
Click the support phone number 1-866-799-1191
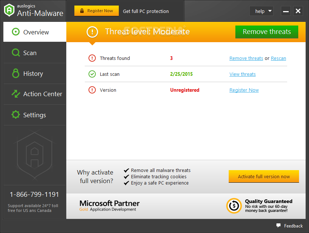pos(34,195)
